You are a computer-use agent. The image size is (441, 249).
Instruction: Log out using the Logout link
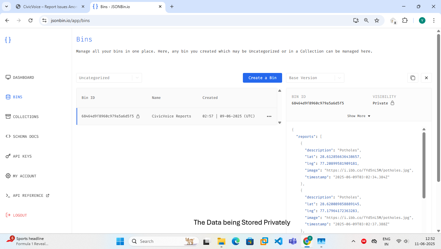point(16,215)
